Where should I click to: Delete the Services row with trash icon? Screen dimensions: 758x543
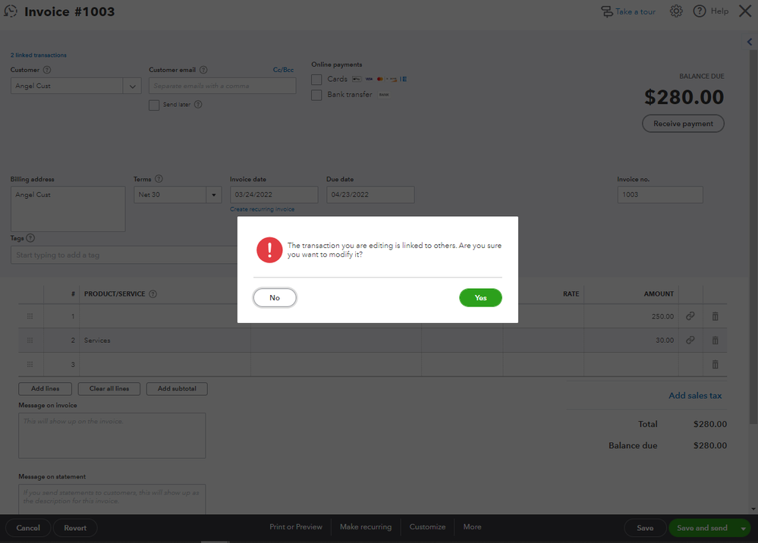click(715, 340)
